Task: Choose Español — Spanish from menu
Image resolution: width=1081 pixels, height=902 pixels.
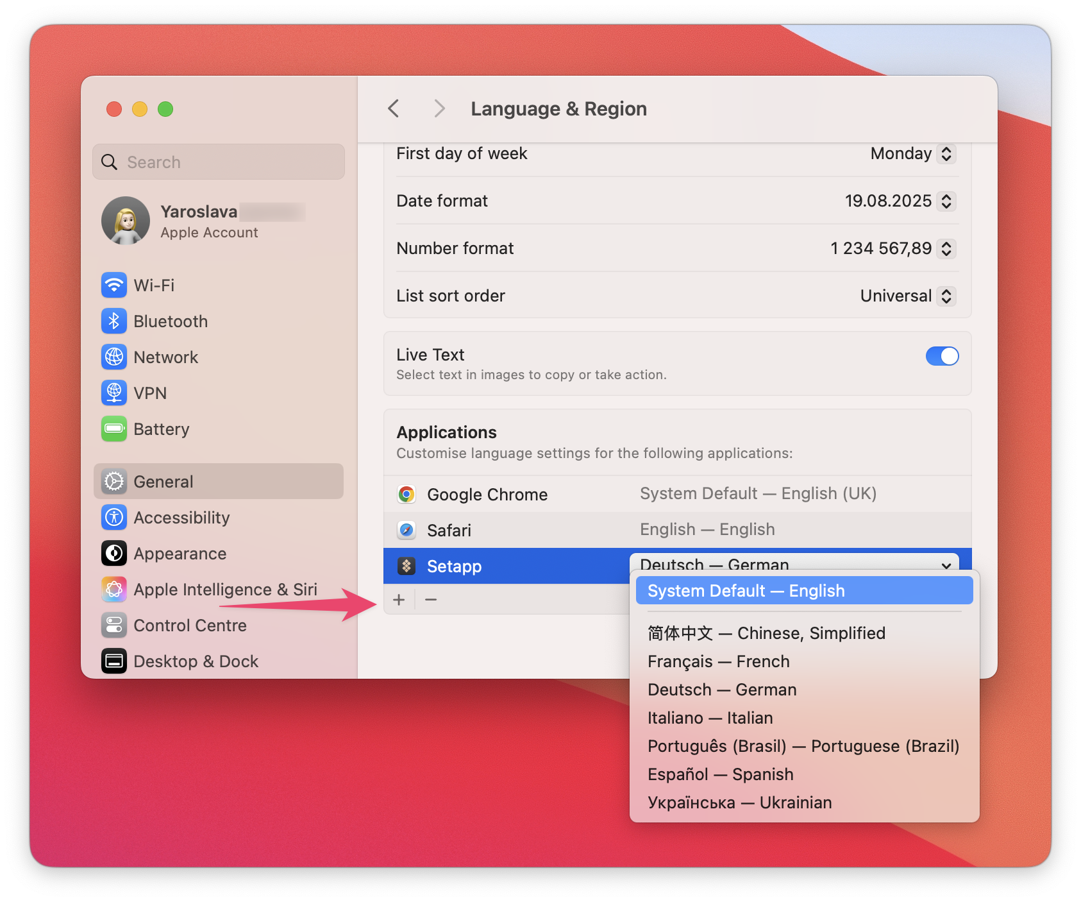Action: 805,774
